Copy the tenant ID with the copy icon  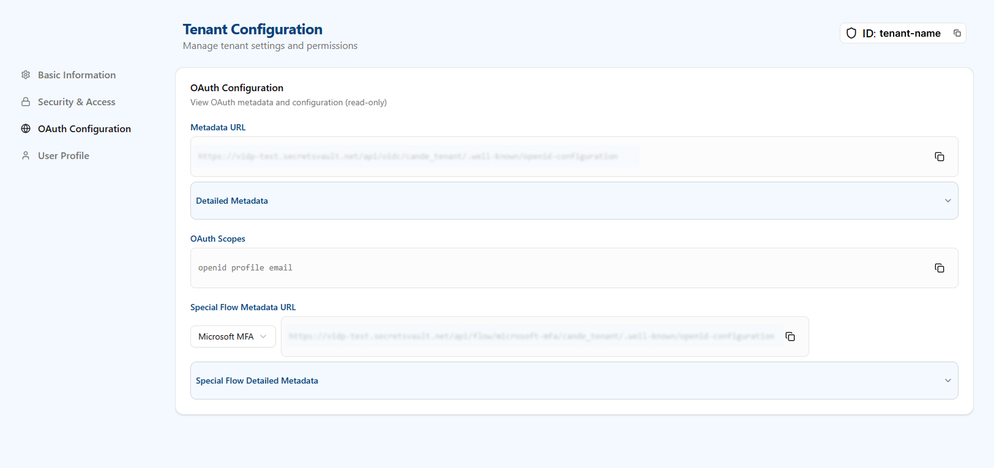(957, 33)
